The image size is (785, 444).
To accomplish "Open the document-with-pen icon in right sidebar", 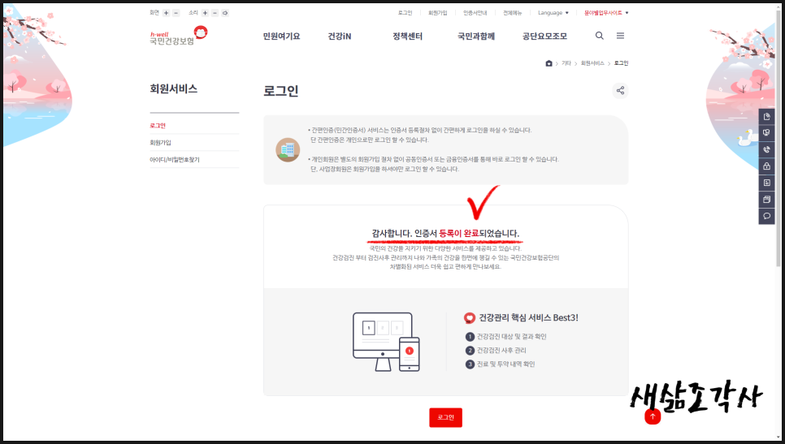I will tap(766, 117).
